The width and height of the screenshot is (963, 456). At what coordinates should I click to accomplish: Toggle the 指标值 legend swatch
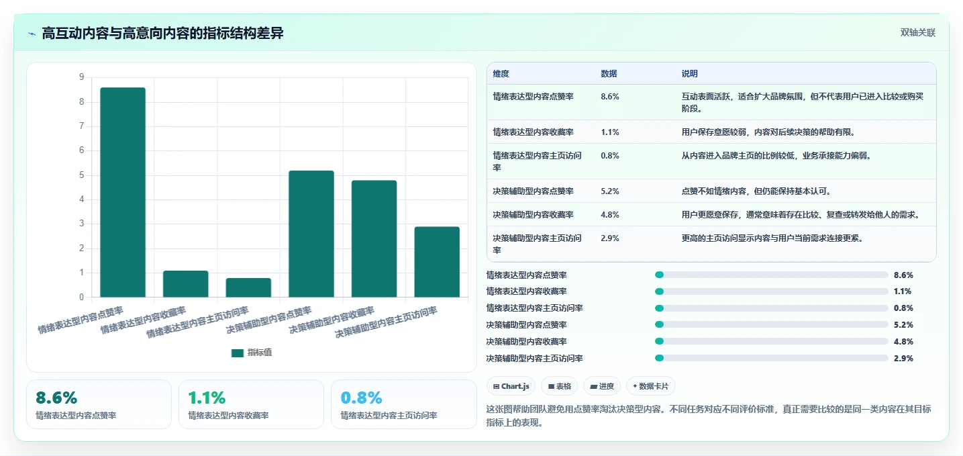238,353
